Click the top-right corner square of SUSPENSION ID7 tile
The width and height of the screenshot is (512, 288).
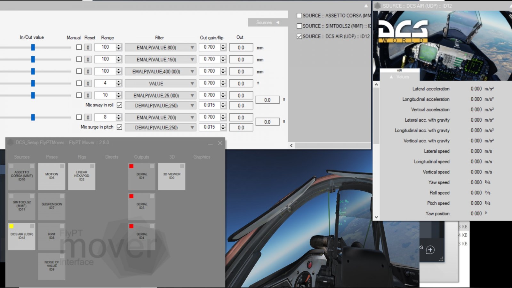coord(62,196)
